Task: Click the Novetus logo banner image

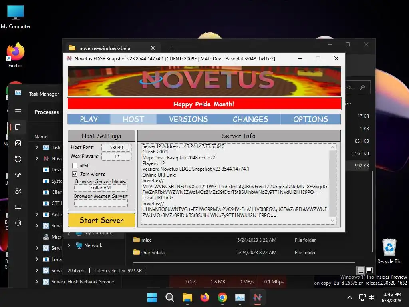Action: pos(204,81)
